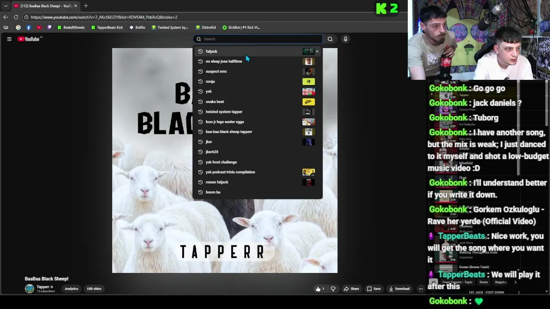Focus the YouTube search field

(x=258, y=39)
